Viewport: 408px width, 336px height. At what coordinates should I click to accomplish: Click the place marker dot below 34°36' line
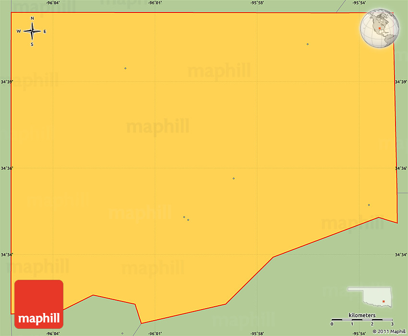[x=234, y=179]
